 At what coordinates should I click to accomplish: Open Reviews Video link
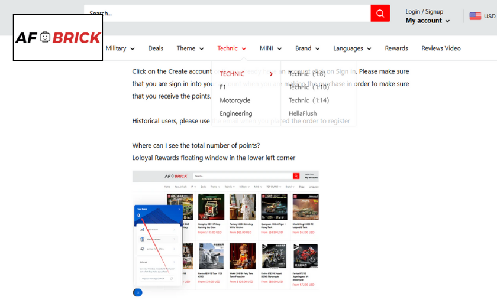(441, 48)
